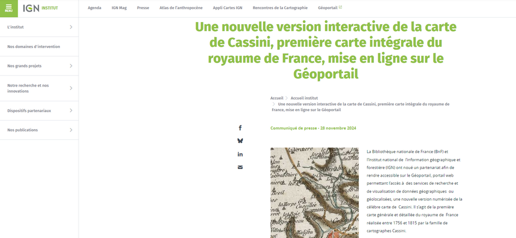Open Appli Cartes IGN link

227,8
